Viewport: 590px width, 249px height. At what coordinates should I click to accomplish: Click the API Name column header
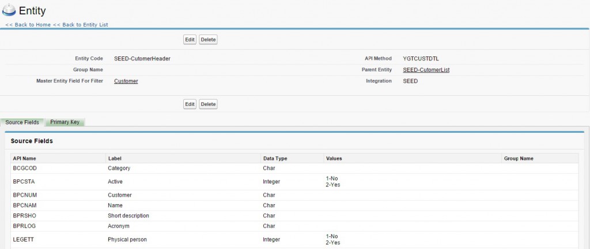tap(25, 158)
